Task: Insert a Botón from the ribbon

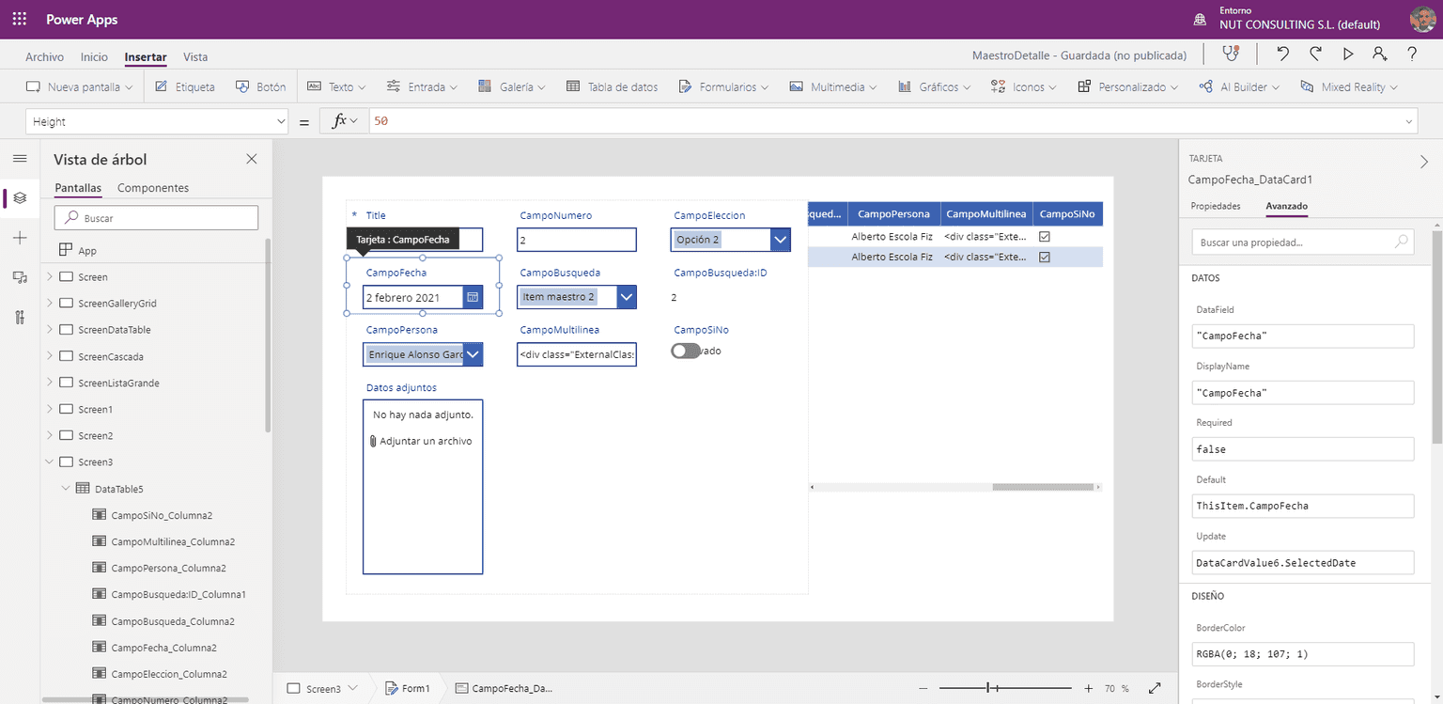Action: 261,86
